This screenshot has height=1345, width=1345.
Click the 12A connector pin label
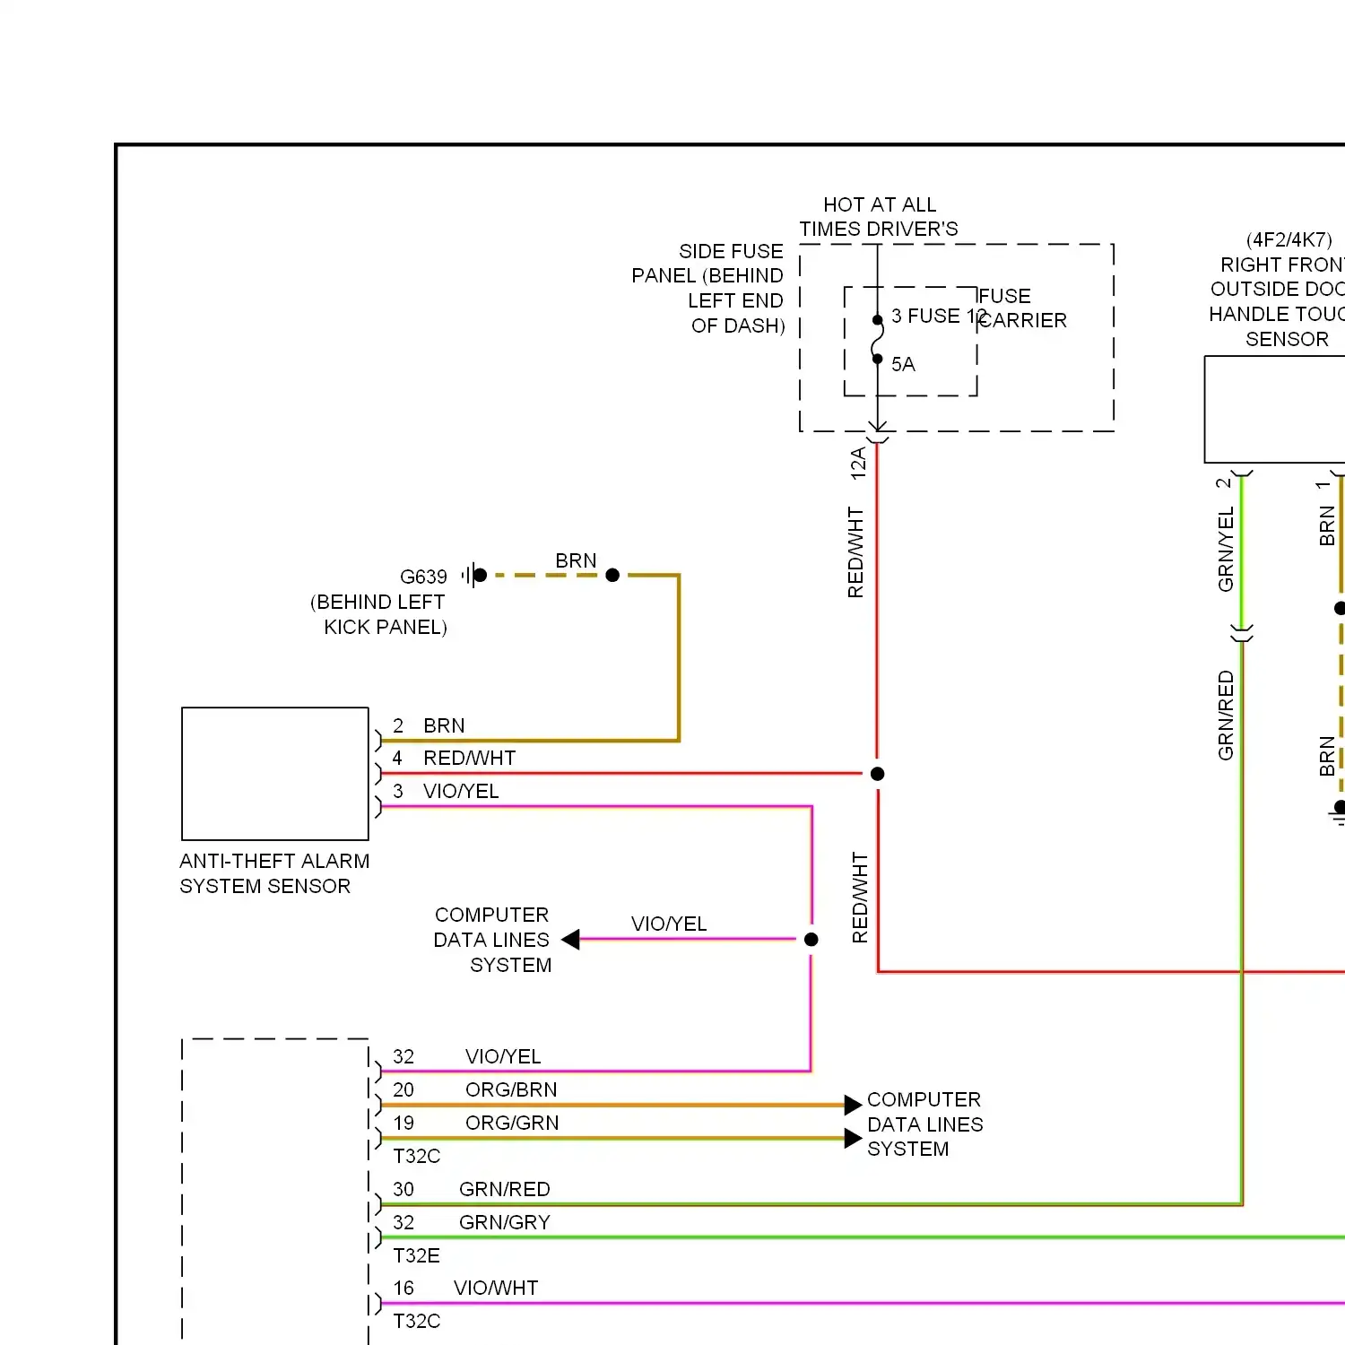(x=858, y=464)
